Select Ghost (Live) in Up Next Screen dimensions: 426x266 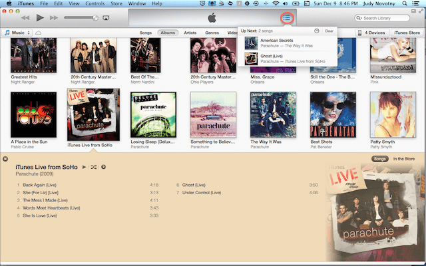[x=288, y=59]
